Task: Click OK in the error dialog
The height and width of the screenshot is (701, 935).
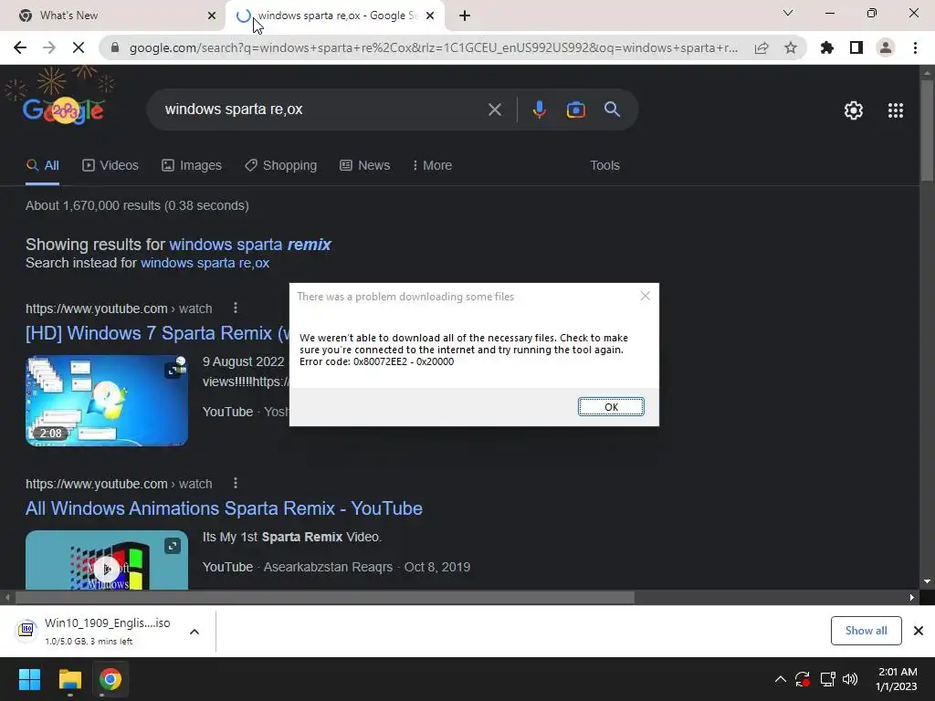Action: [611, 406]
